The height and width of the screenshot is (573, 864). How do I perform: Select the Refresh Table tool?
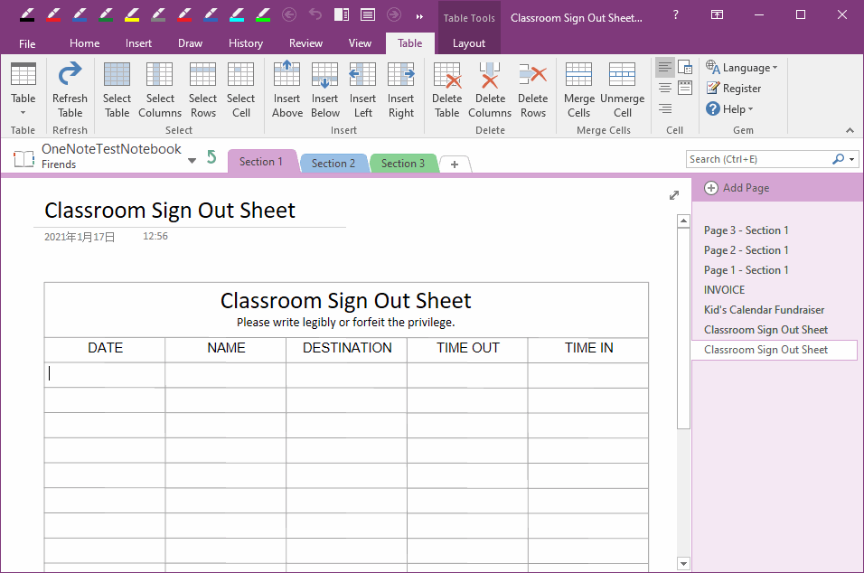[70, 88]
